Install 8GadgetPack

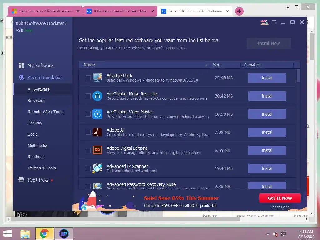(x=267, y=78)
